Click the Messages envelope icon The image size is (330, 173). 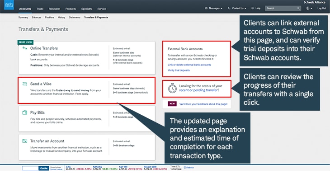[206, 8]
